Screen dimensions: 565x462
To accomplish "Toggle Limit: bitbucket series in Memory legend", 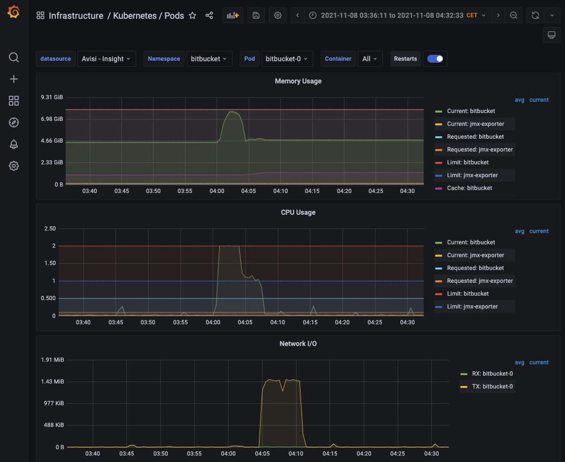I will tap(468, 162).
